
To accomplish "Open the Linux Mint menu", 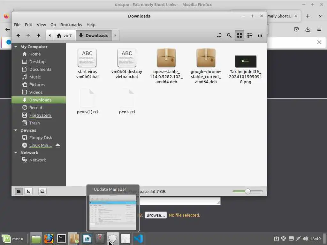I will point(12,239).
